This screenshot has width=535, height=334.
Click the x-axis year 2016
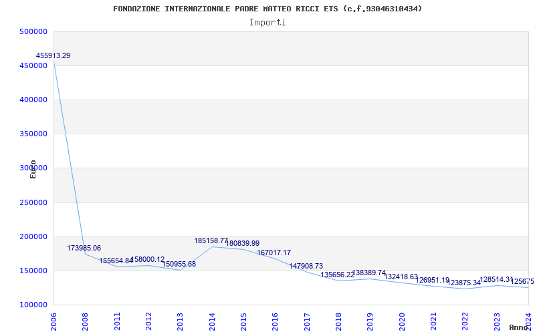point(276,321)
